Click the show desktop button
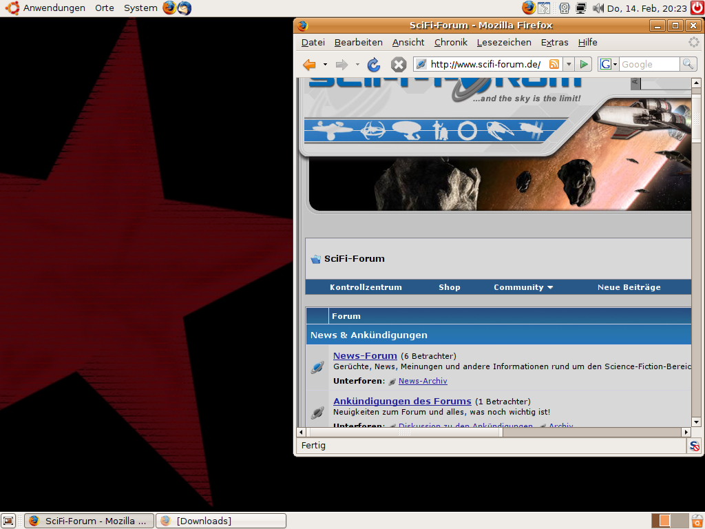 (x=8, y=521)
